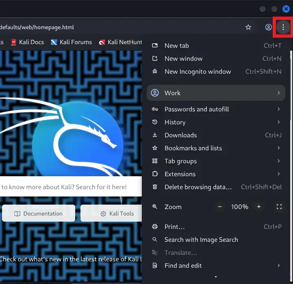Click the Ctrl+Shift+N shortcut text
The height and width of the screenshot is (284, 293).
click(263, 72)
